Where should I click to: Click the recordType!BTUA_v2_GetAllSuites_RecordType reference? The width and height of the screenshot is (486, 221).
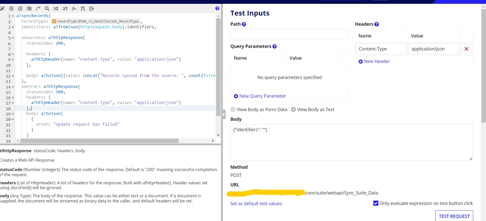[95, 21]
